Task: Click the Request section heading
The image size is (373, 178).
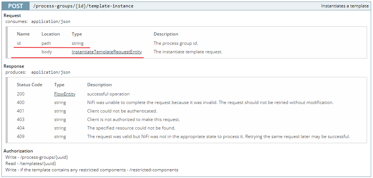Action: click(12, 16)
